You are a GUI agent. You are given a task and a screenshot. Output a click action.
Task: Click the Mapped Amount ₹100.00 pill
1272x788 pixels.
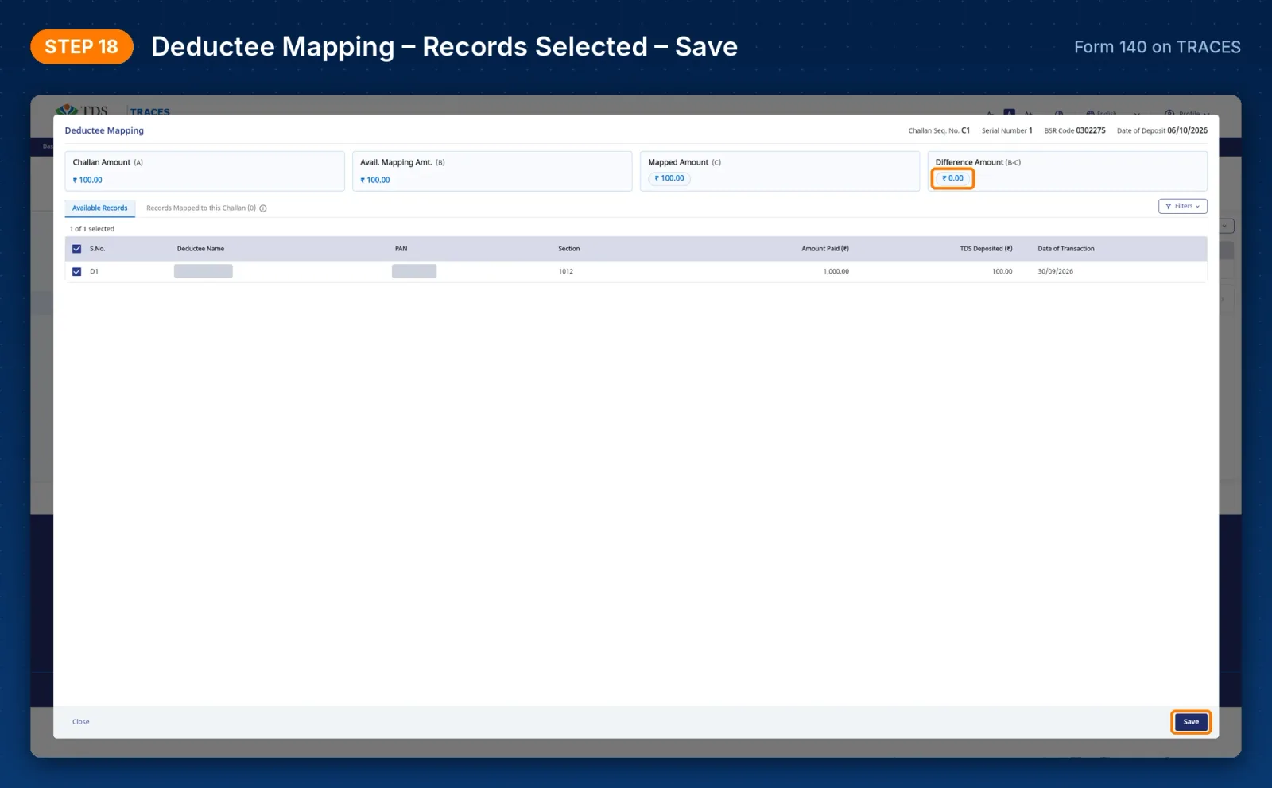coord(669,178)
